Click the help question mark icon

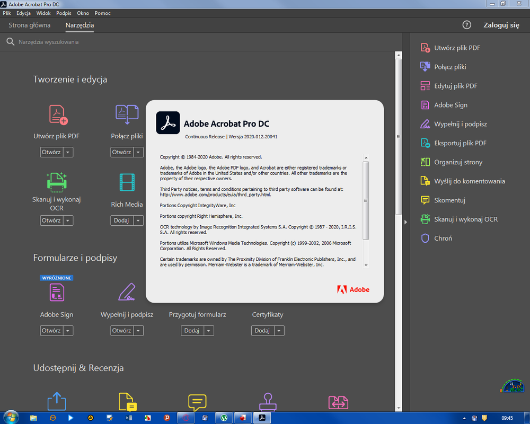click(467, 25)
